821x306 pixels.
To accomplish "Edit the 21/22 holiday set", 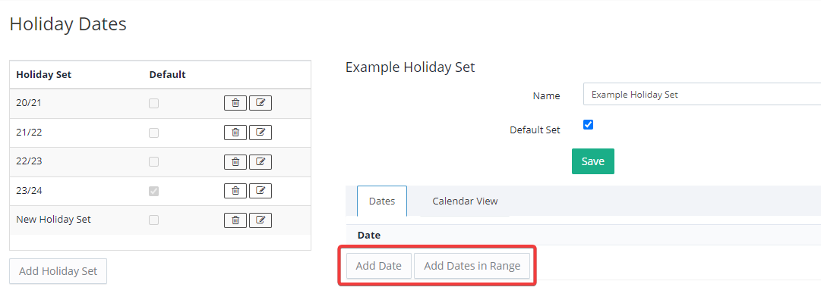I will [261, 133].
